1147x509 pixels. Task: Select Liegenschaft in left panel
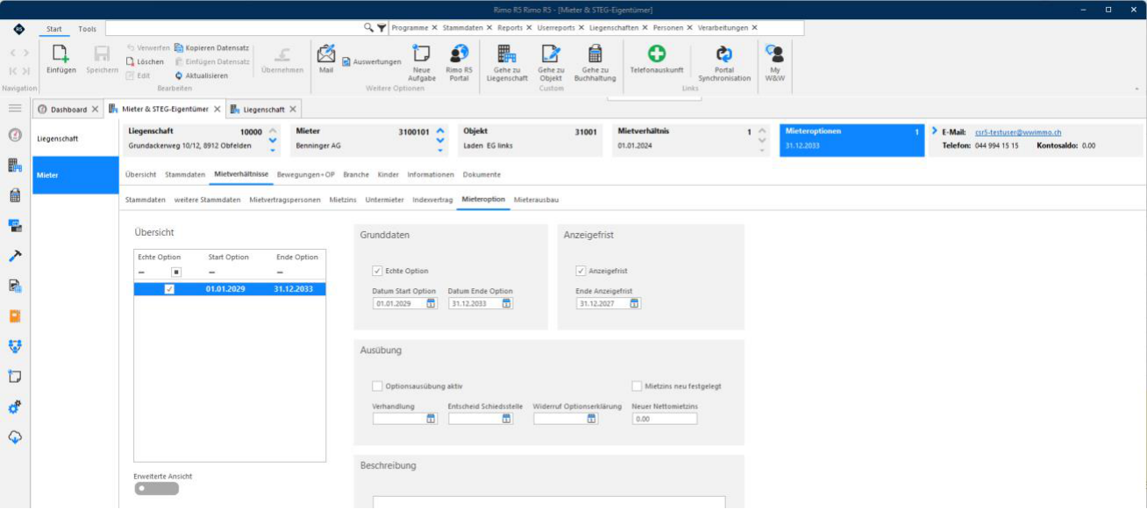point(75,138)
